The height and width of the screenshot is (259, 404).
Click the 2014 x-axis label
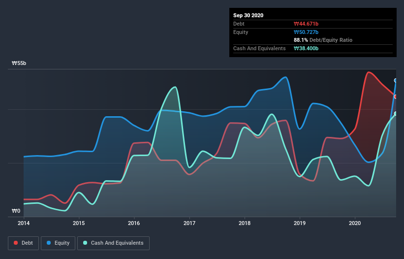pos(24,223)
